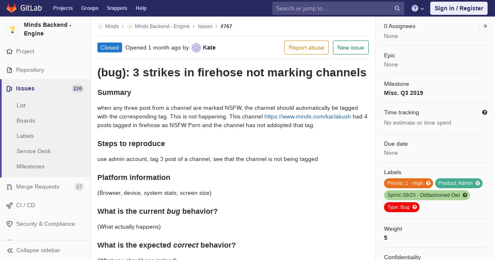Click the Minds Backend - Engine breadcrumb
The width and height of the screenshot is (495, 260).
pyautogui.click(x=162, y=26)
